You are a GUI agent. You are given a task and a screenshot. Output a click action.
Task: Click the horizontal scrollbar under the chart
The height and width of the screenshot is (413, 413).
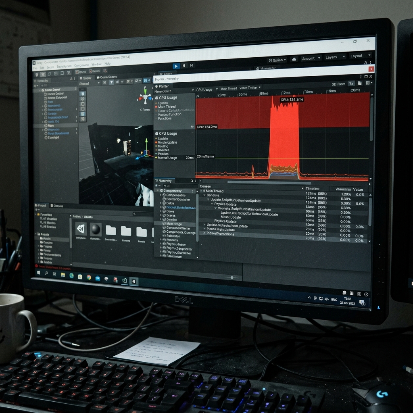coord(269,183)
